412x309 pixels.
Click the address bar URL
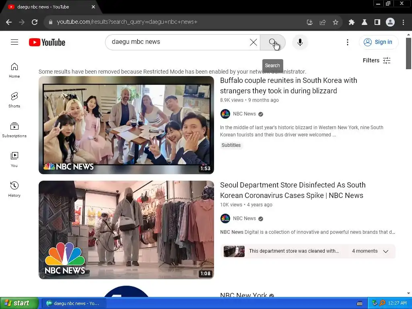[127, 22]
